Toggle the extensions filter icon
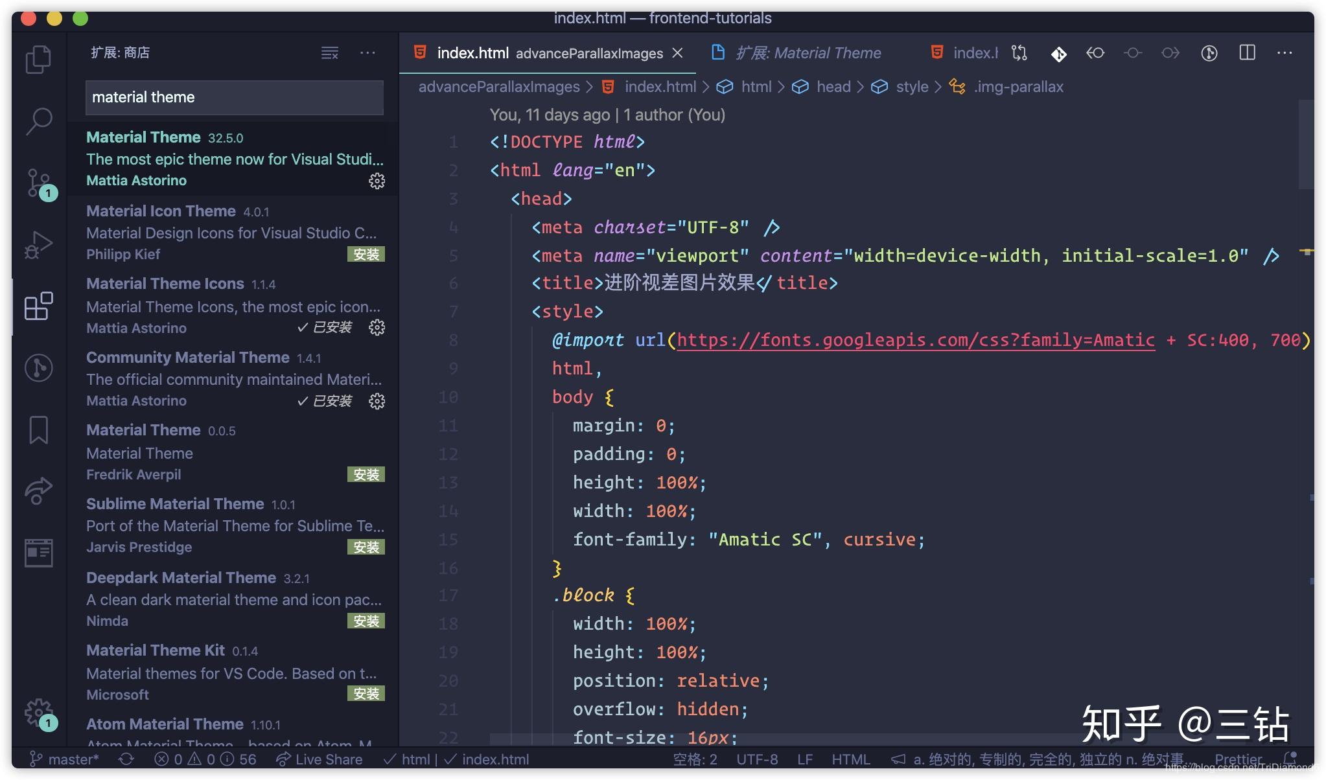The width and height of the screenshot is (1326, 780). 329,53
